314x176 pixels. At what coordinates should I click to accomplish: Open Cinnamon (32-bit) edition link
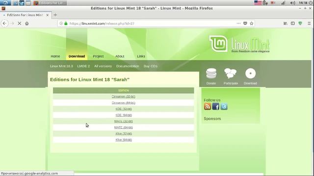[x=124, y=97]
